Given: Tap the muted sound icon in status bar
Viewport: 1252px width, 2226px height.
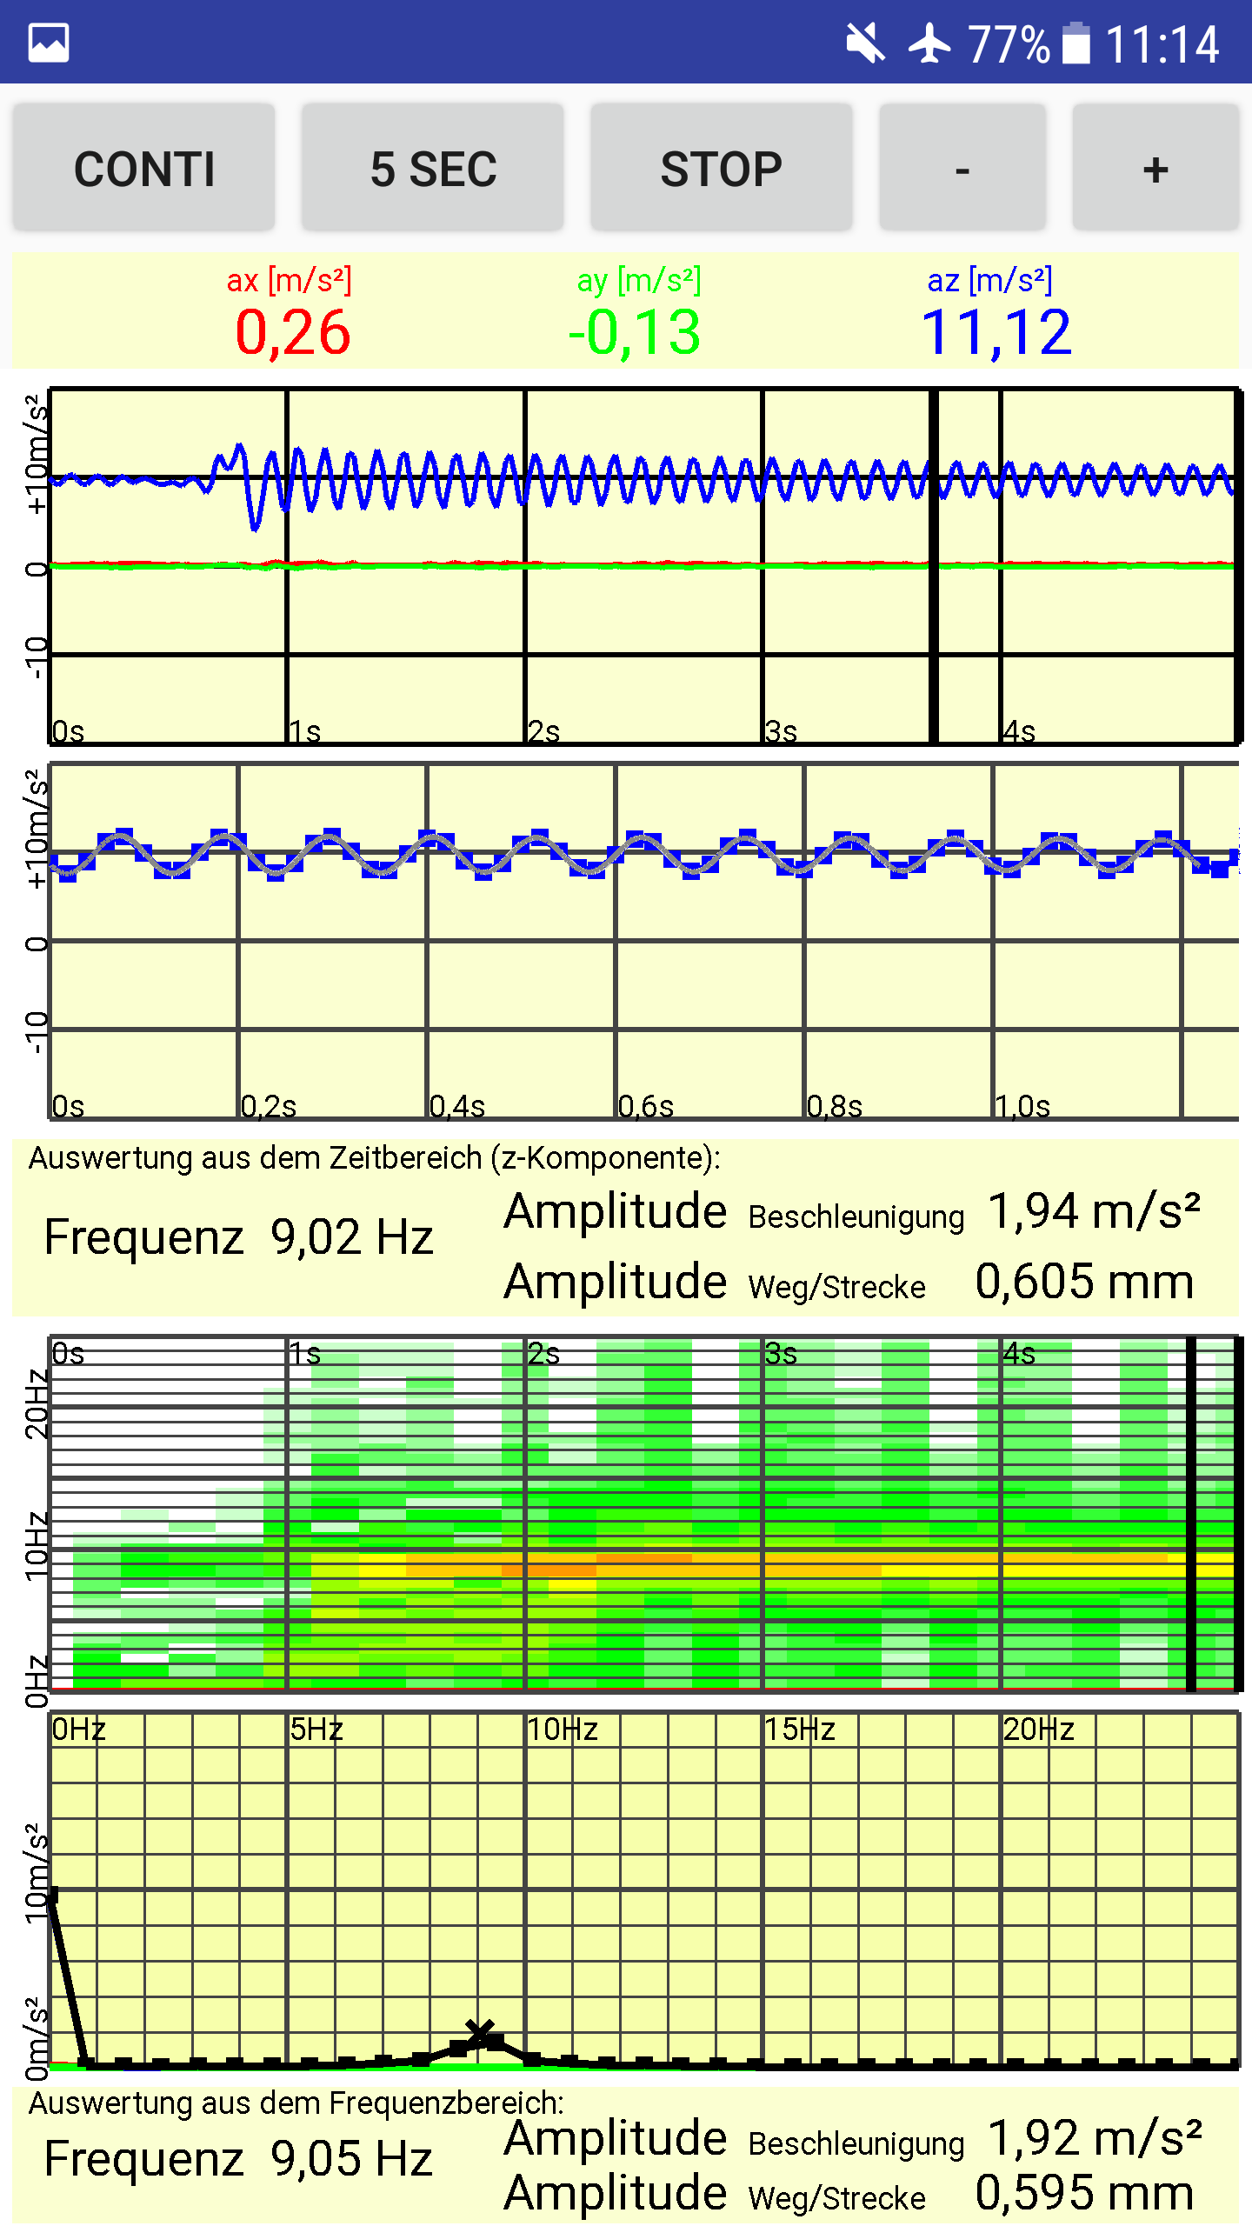Looking at the screenshot, I should click(865, 43).
